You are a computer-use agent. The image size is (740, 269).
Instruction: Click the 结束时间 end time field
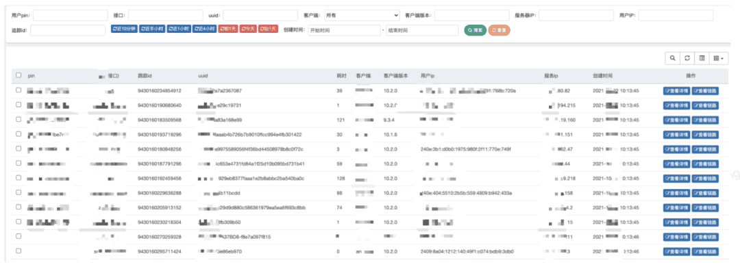point(422,30)
